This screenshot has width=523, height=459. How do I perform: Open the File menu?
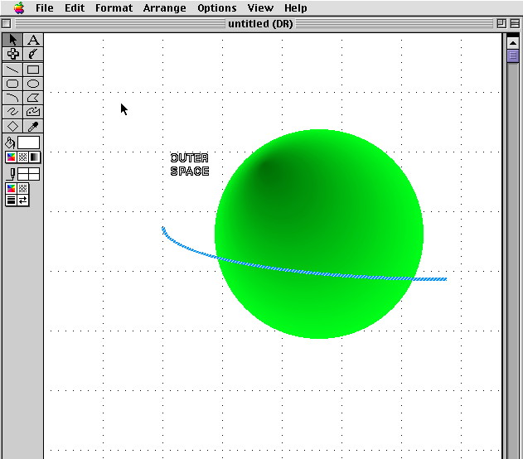(x=45, y=7)
